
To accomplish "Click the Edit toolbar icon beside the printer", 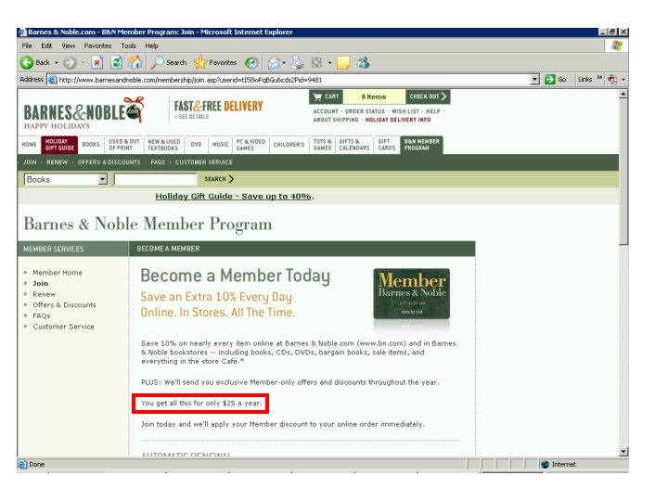I will tap(316, 63).
